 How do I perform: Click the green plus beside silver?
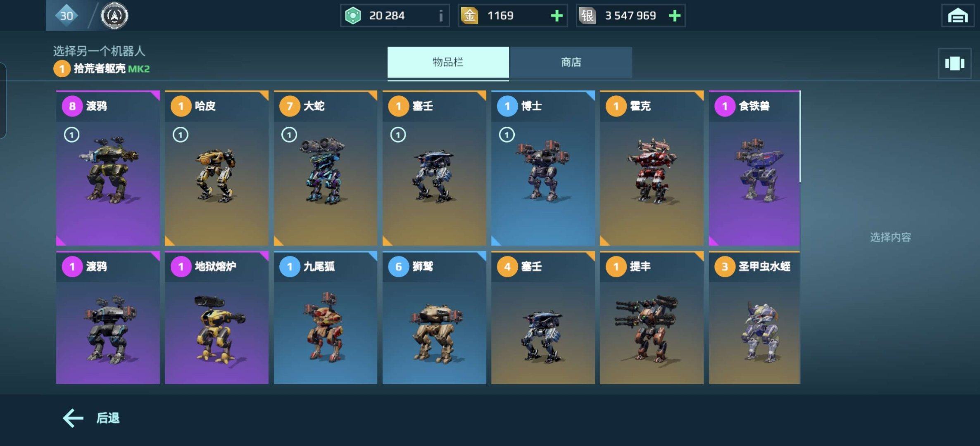click(674, 16)
